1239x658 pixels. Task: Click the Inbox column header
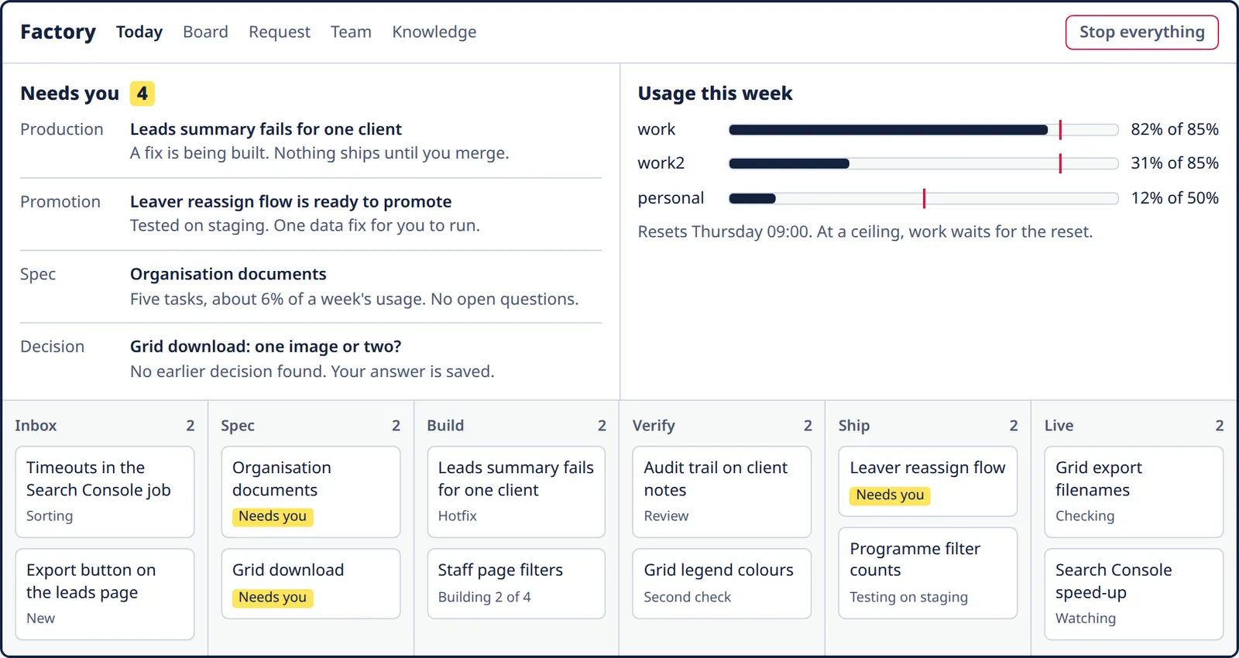pos(105,426)
